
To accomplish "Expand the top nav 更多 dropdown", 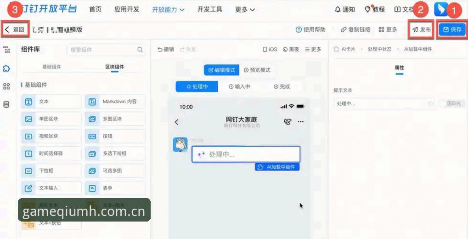I will point(245,10).
